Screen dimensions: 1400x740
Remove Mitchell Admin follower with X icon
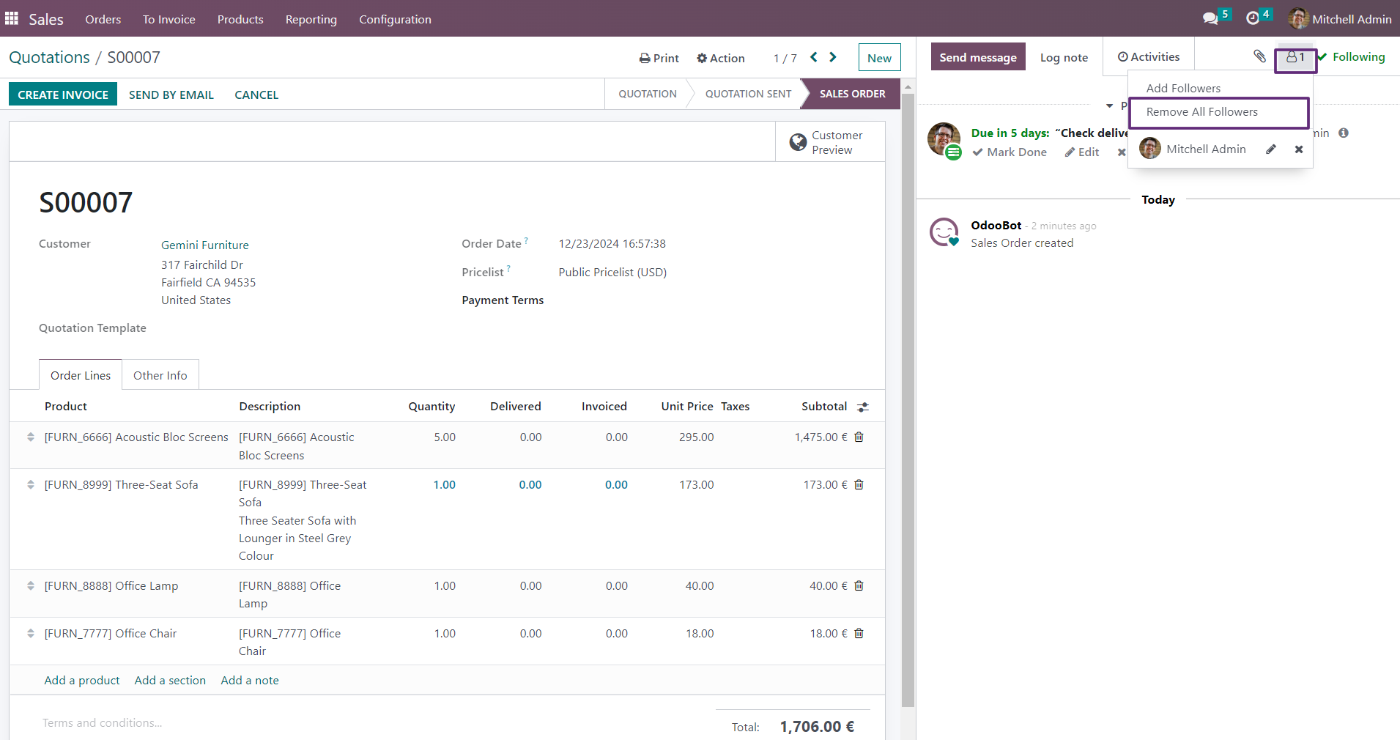click(1299, 149)
